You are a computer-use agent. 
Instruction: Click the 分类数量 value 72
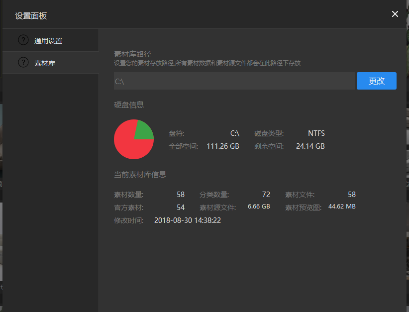(x=266, y=194)
